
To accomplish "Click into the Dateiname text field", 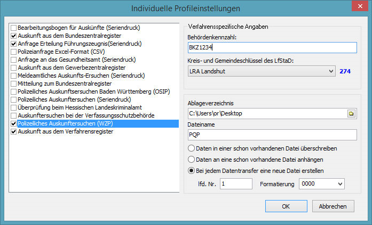I will coord(271,135).
